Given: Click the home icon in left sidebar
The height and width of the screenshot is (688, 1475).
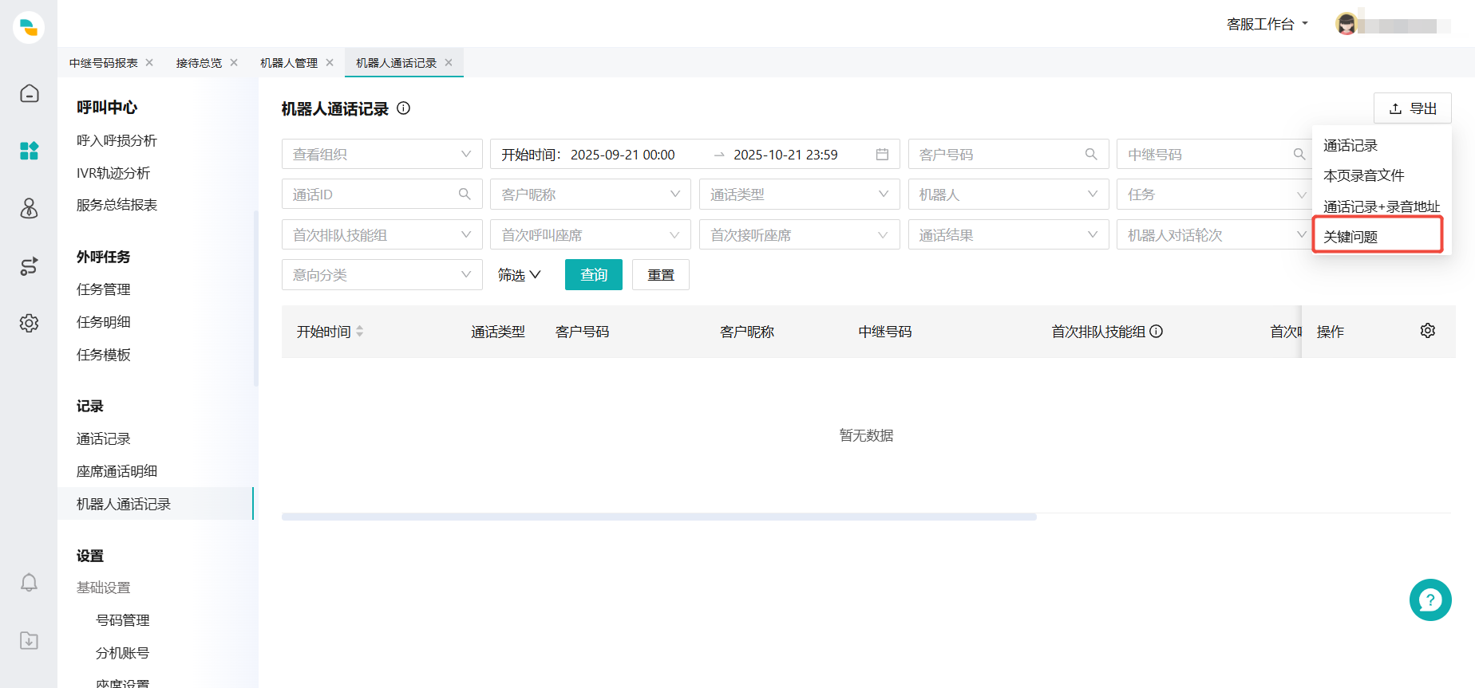Looking at the screenshot, I should (30, 94).
